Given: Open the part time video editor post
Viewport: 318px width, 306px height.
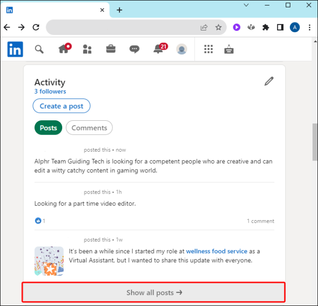Looking at the screenshot, I should tap(85, 204).
